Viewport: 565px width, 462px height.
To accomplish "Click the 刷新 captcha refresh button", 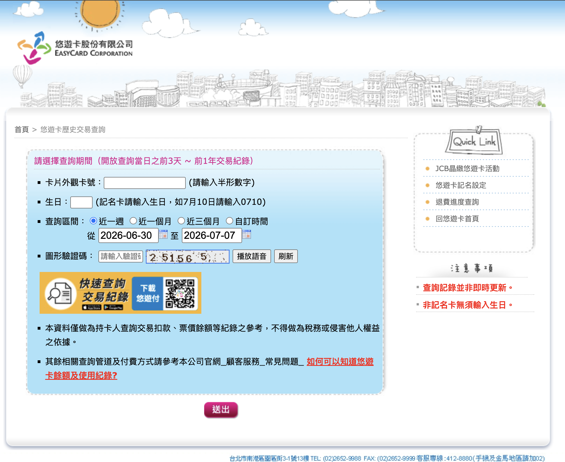I will point(286,256).
